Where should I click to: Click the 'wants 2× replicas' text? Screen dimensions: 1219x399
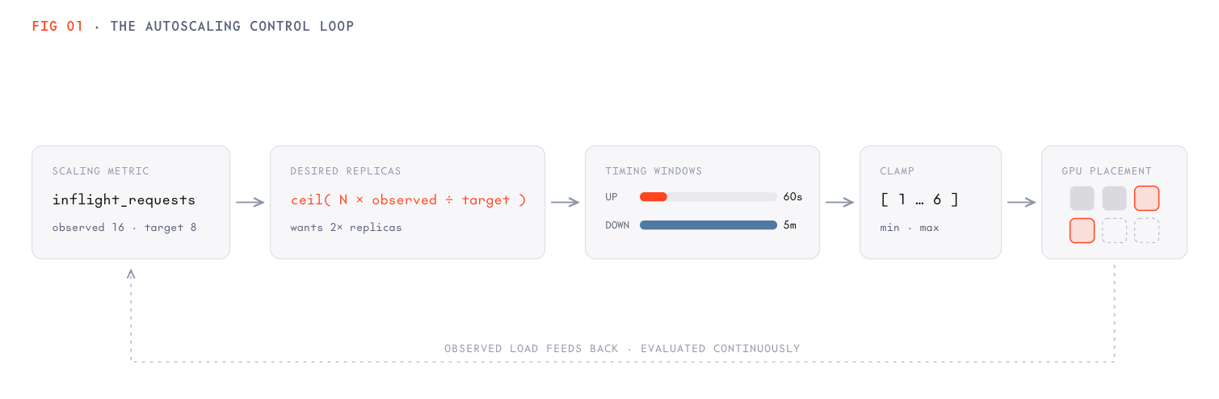tap(346, 228)
